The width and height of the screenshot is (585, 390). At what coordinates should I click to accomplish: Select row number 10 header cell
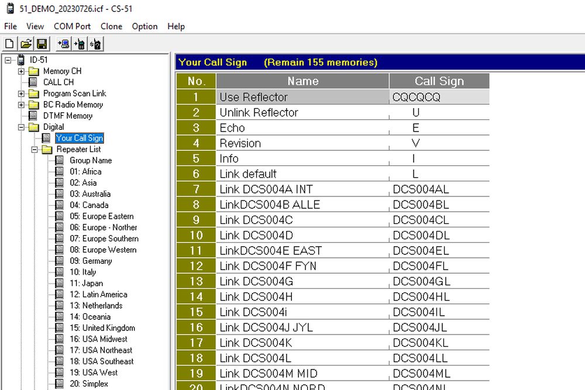(x=196, y=235)
